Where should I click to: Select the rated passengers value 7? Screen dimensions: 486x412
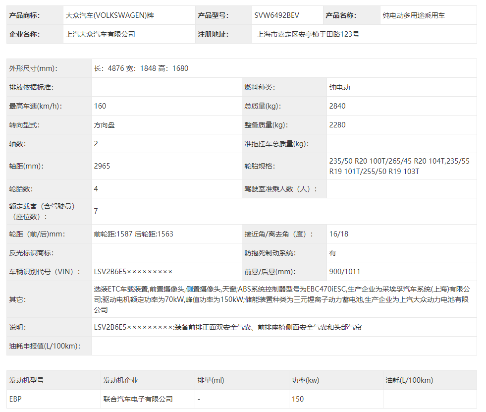tap(96, 211)
